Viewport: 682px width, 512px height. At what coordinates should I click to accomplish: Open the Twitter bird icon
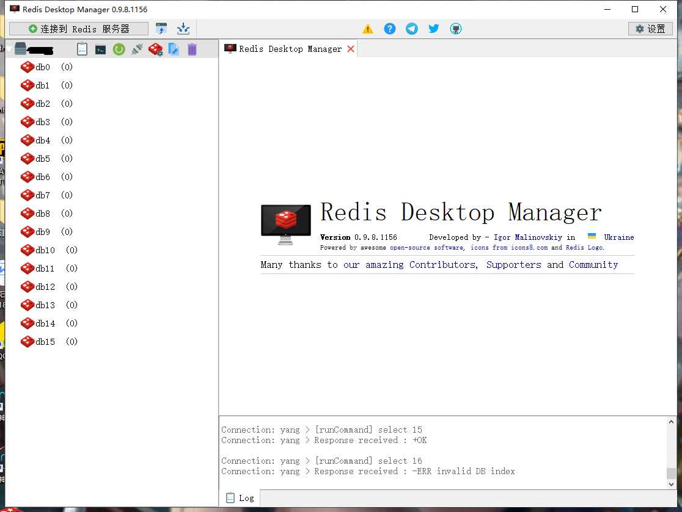click(434, 29)
